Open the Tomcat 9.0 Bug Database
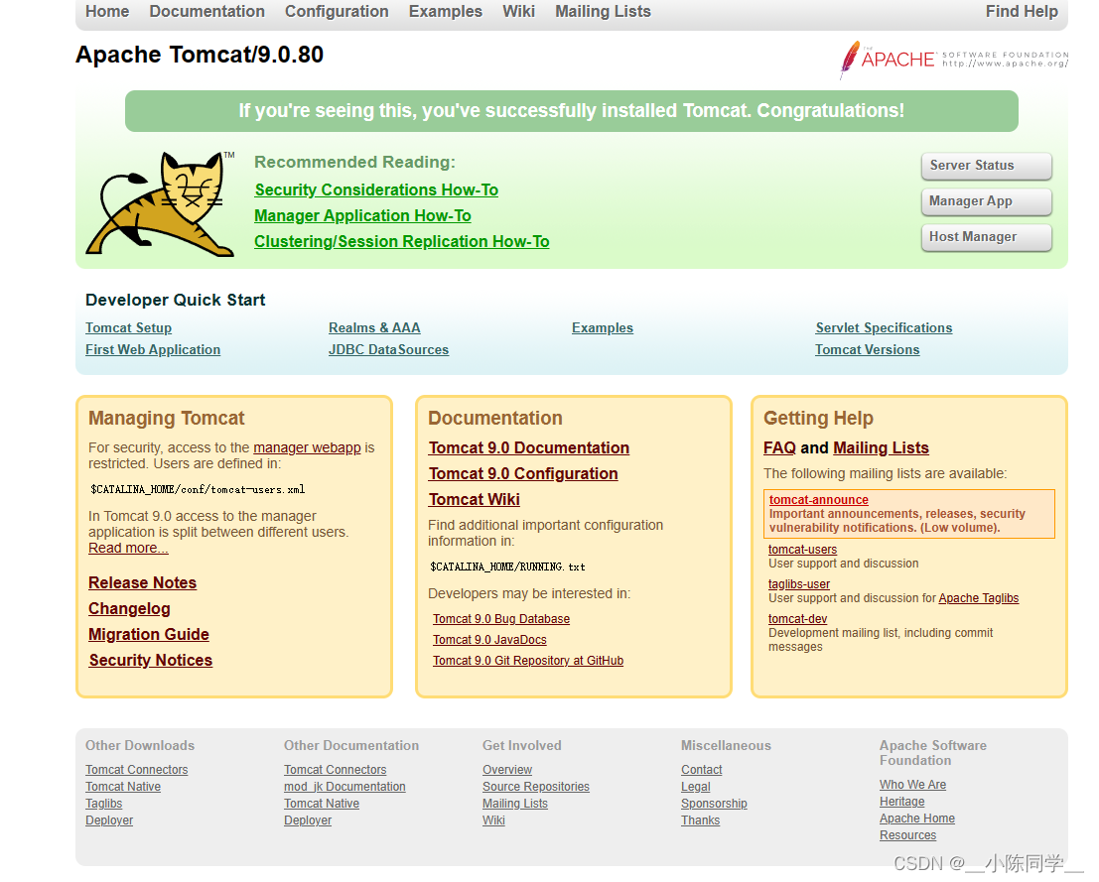This screenshot has height=882, width=1099. [501, 618]
